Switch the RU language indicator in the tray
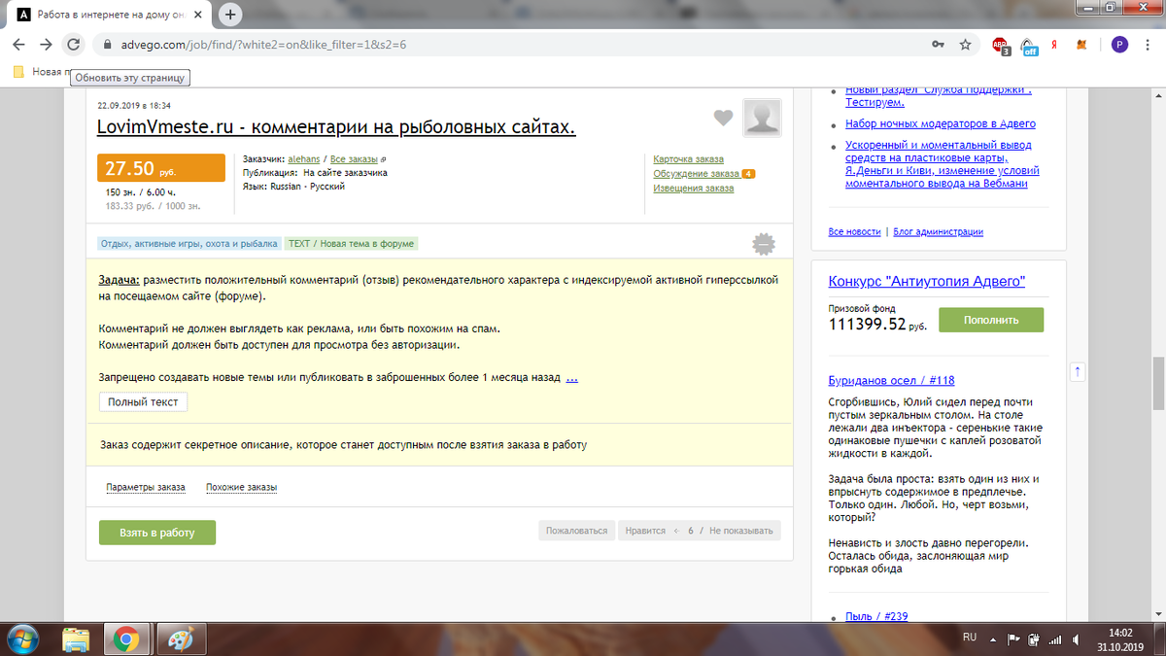1166x656 pixels. click(969, 638)
